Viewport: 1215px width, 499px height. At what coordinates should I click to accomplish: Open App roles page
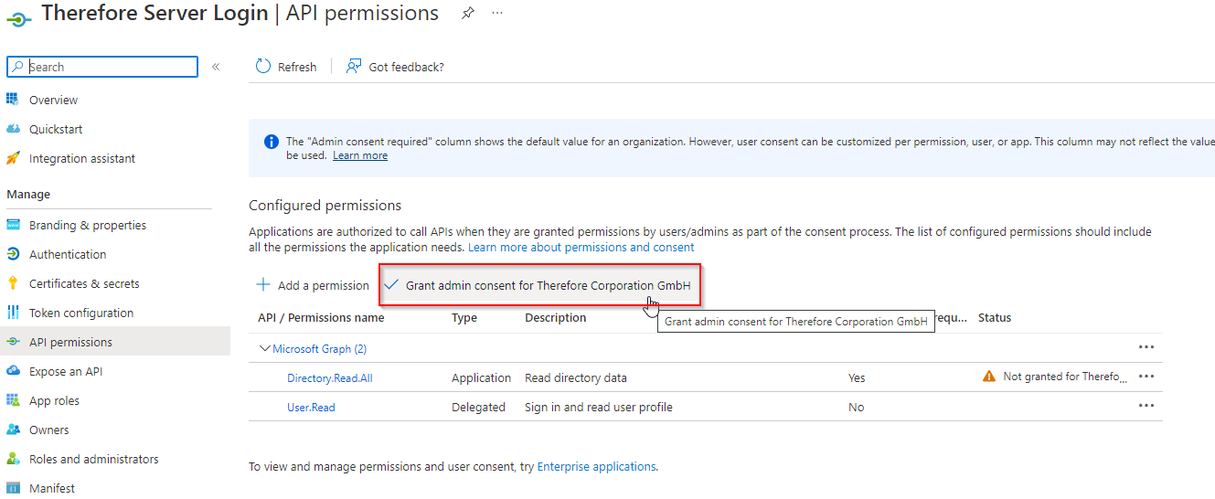[54, 400]
